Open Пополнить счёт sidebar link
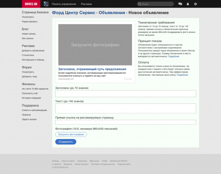 tap(30, 93)
